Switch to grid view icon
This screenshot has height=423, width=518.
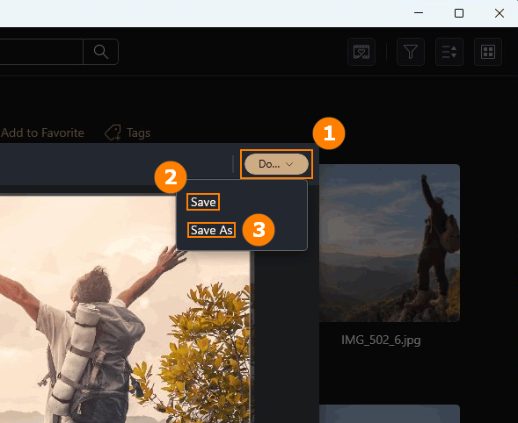tap(488, 52)
